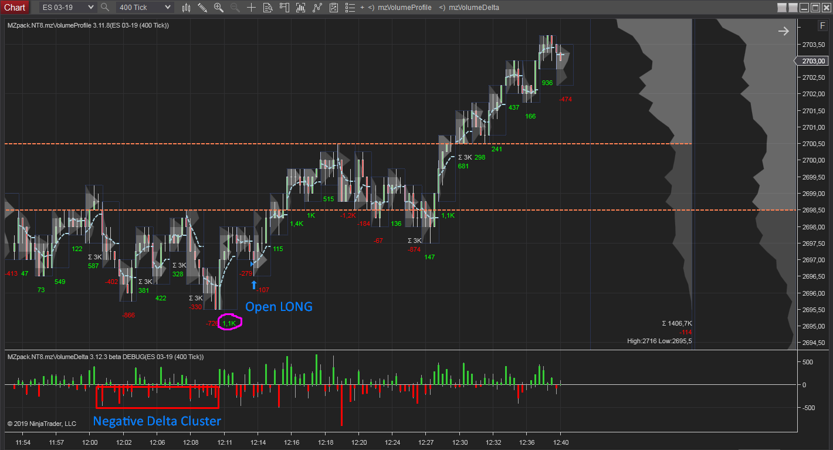Close the chart window
833x450 pixels.
point(826,8)
